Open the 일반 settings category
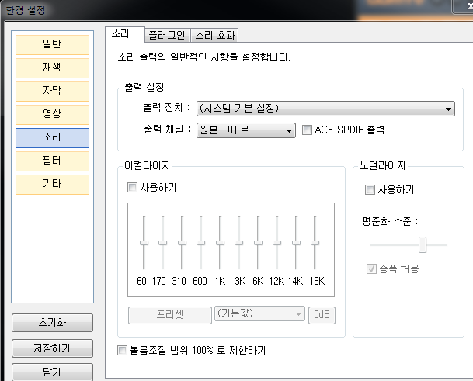Screen dimensions: 473x381 tap(52, 44)
